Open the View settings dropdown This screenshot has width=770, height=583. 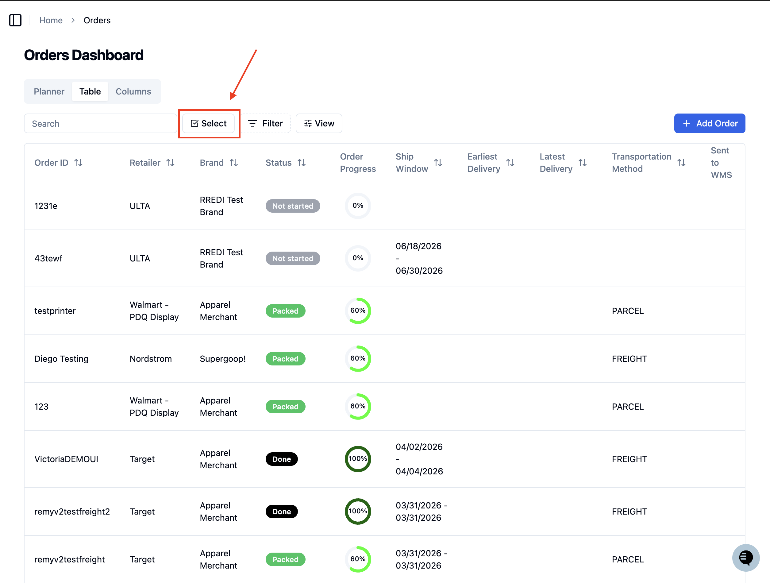(x=319, y=123)
